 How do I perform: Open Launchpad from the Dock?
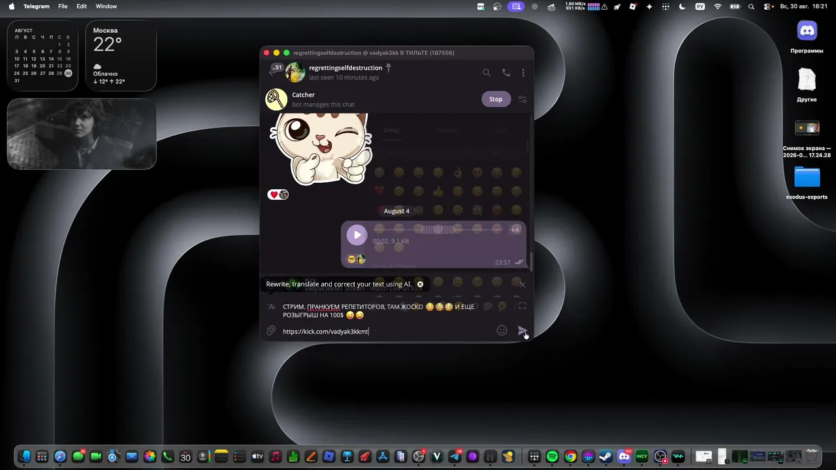[x=42, y=457]
